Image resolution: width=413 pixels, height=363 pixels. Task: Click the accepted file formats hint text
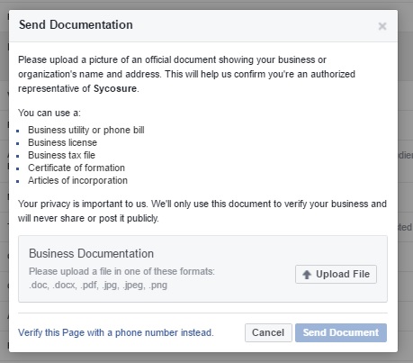(x=121, y=278)
